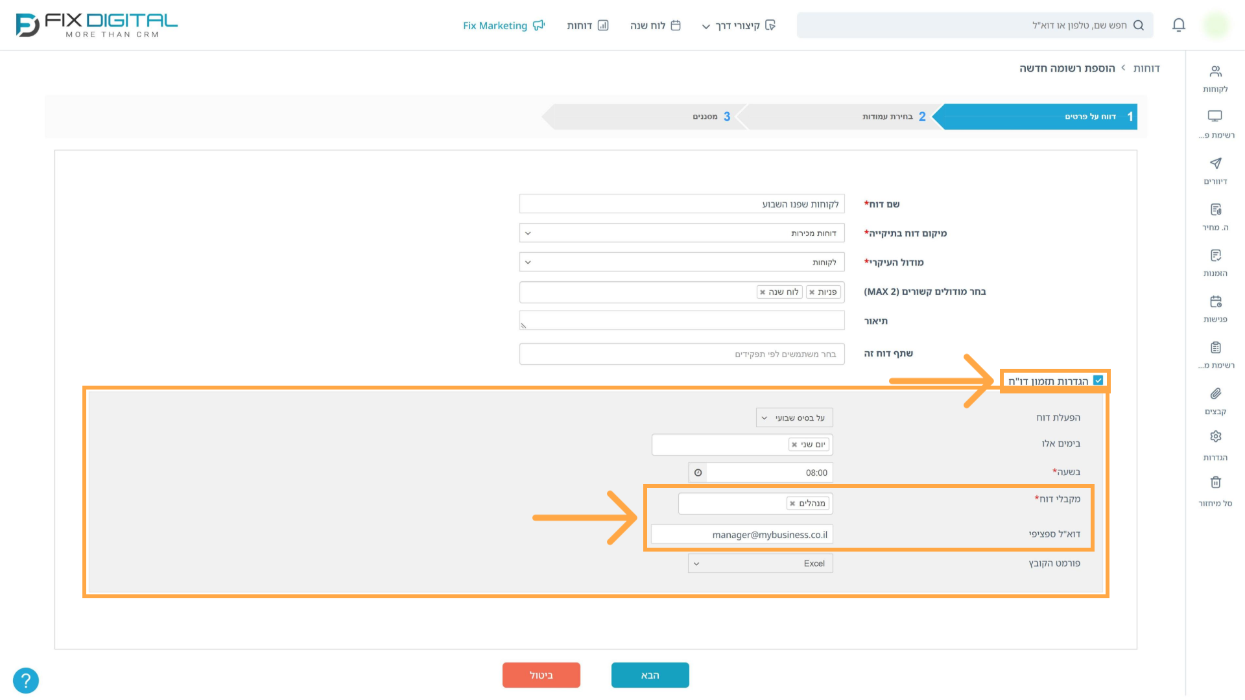Open the מודול העיקרי main module dropdown
This screenshot has height=700, width=1245.
click(682, 262)
